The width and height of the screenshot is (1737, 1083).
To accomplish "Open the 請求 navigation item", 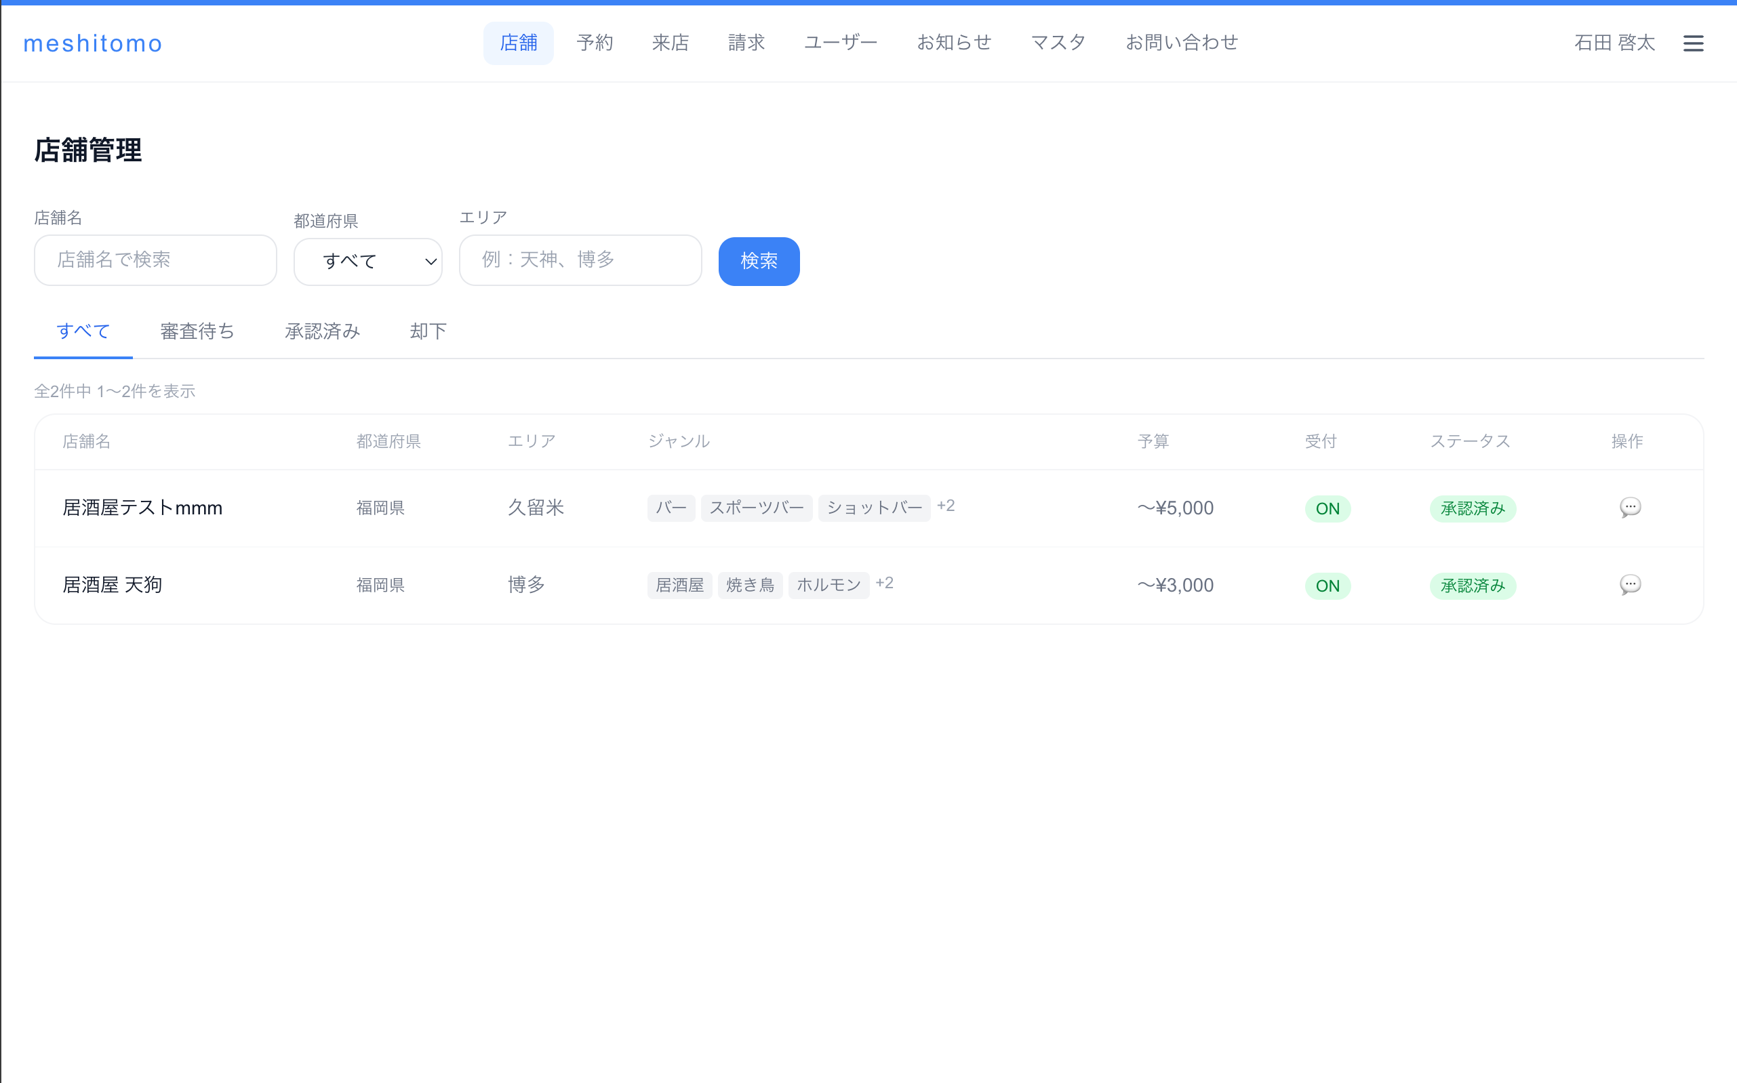I will (746, 43).
